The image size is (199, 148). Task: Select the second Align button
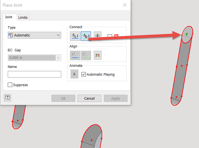(86, 56)
